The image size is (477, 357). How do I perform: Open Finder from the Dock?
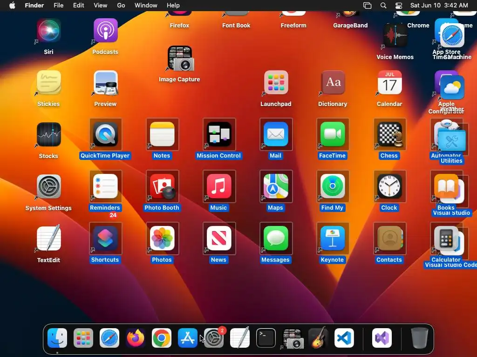point(57,338)
